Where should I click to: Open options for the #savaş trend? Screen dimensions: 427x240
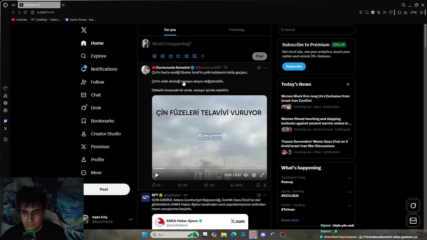pyautogui.click(x=349, y=178)
